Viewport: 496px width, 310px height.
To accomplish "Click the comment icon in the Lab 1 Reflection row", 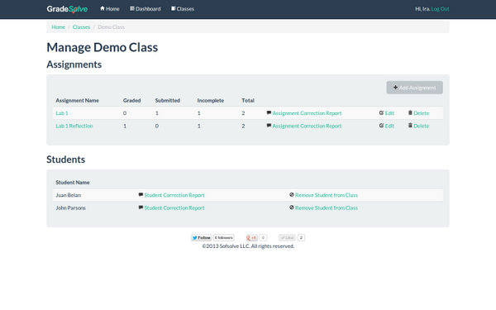I will tap(269, 126).
